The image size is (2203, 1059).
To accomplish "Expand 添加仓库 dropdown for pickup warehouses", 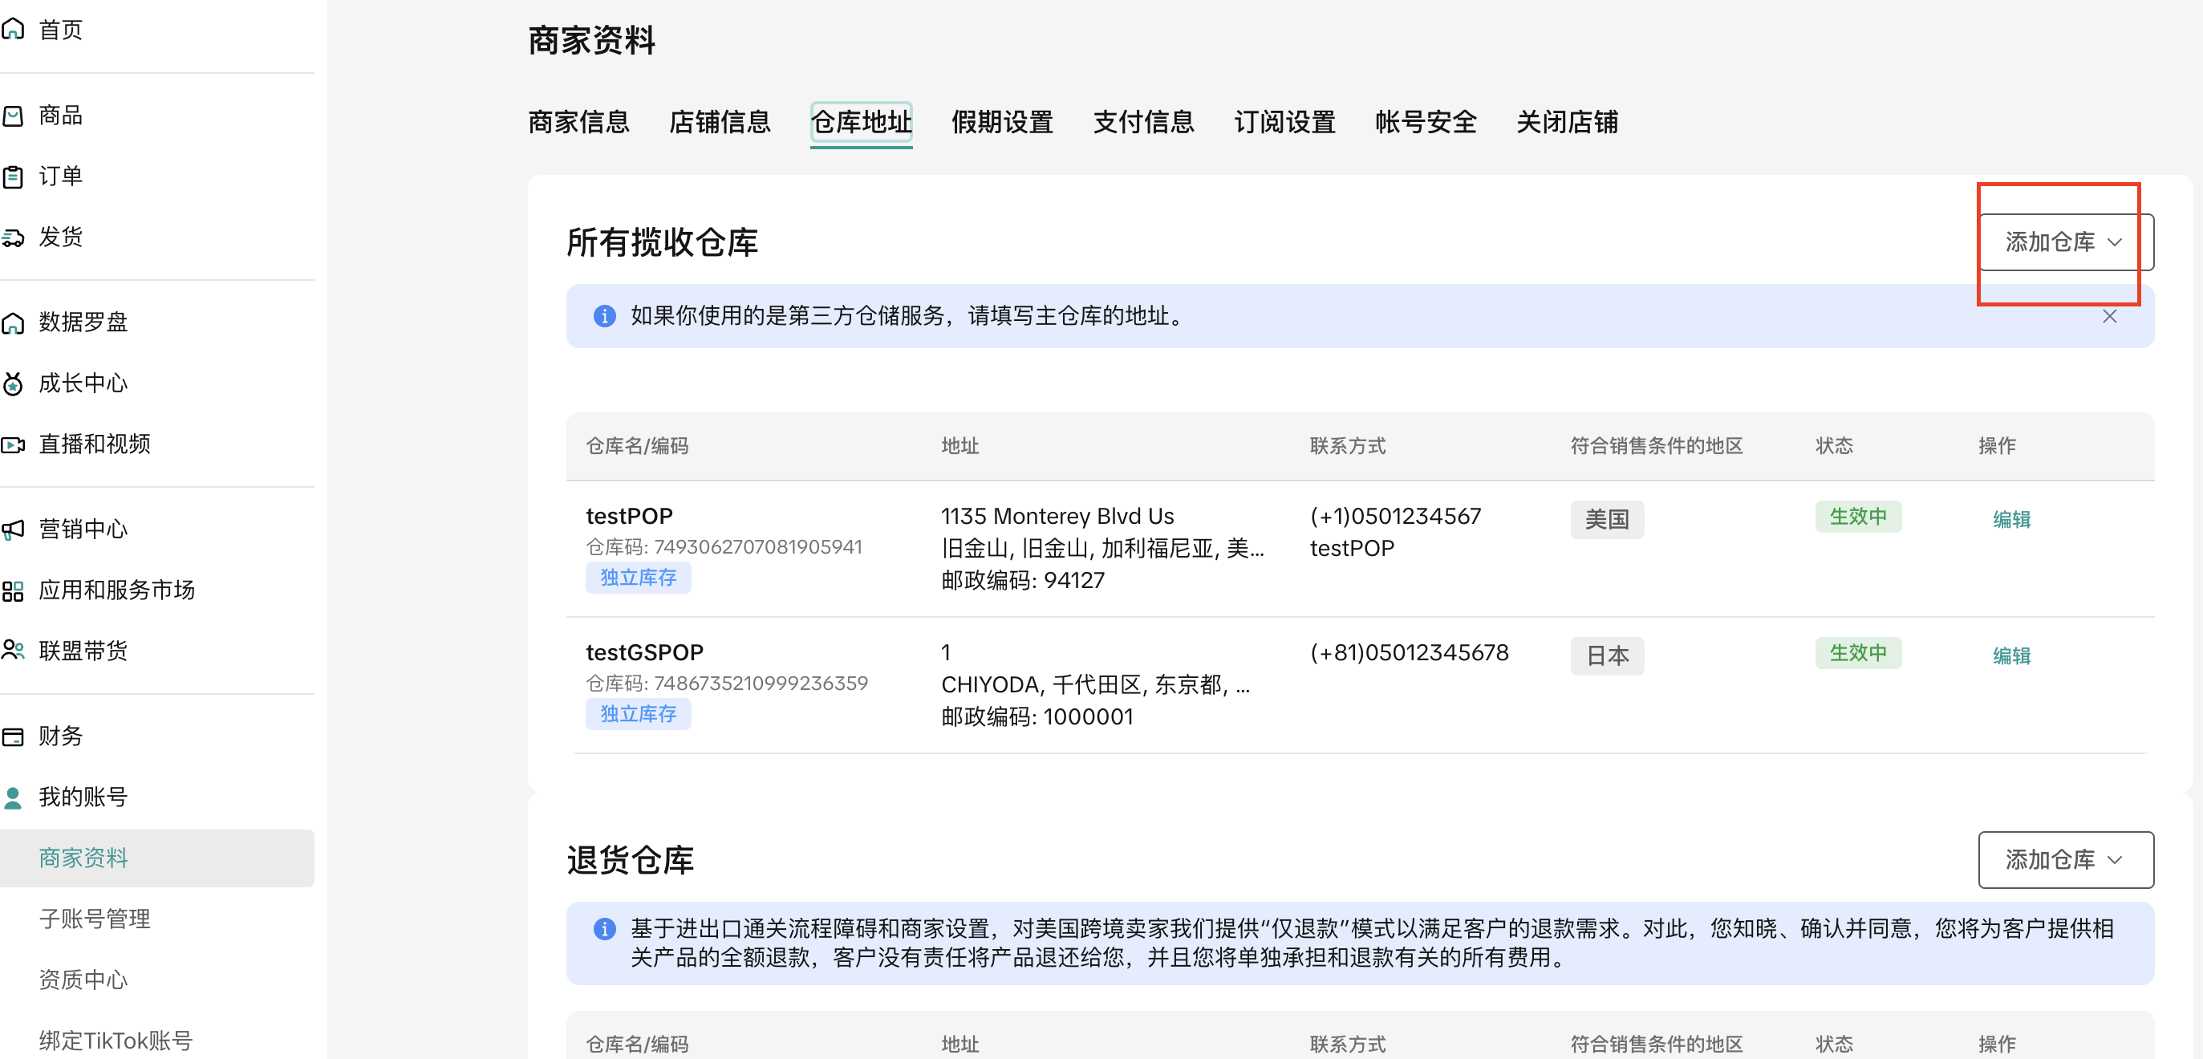I will tap(2063, 242).
